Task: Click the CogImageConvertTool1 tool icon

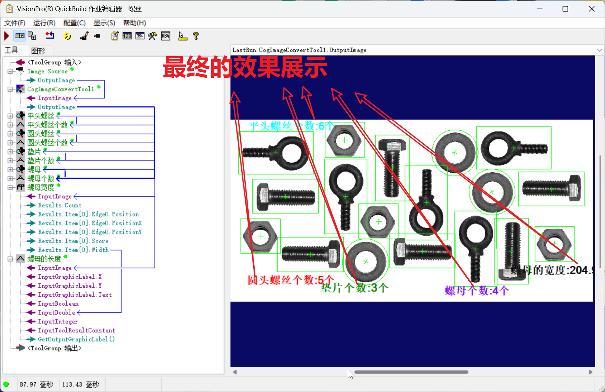Action: [x=20, y=89]
